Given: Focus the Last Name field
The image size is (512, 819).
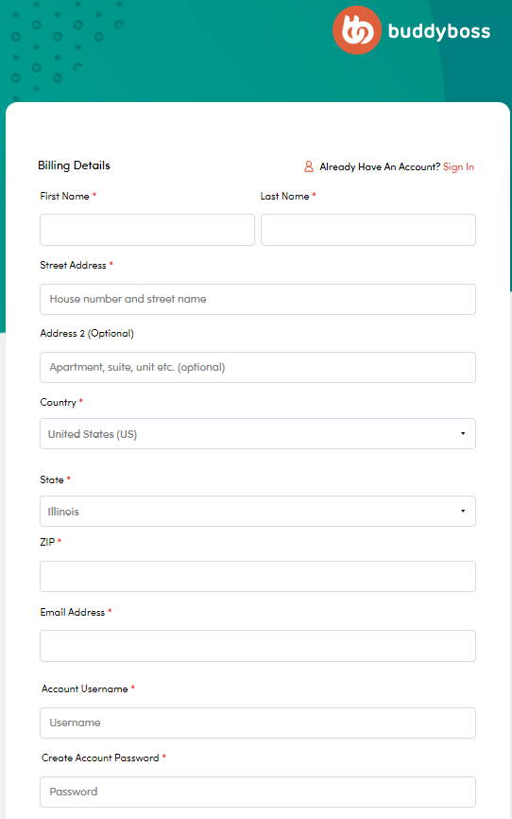Looking at the screenshot, I should (368, 230).
